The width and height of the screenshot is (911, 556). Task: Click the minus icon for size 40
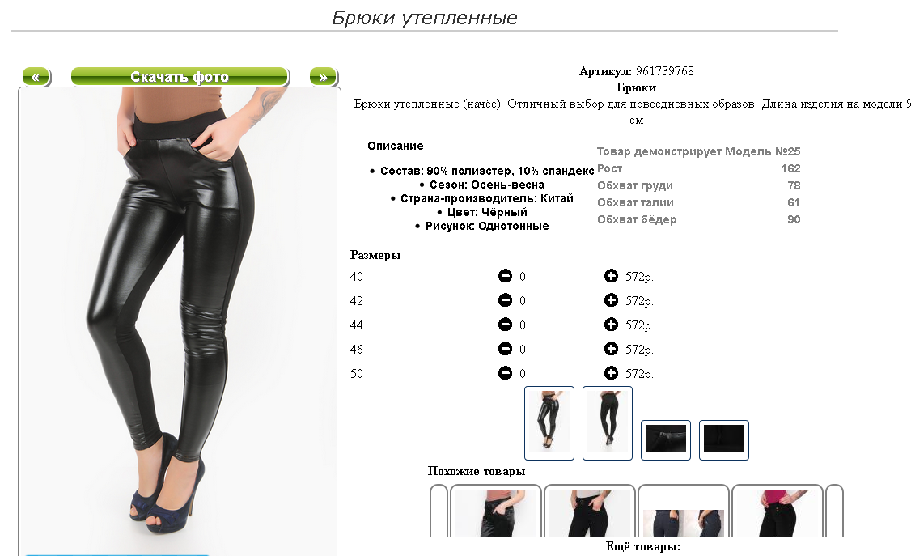click(x=505, y=276)
